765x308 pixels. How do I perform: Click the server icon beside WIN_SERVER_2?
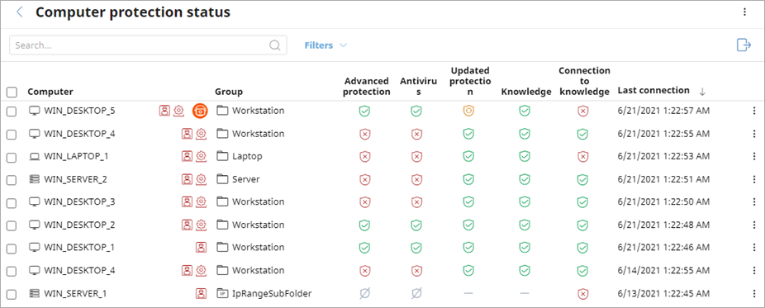pyautogui.click(x=34, y=179)
